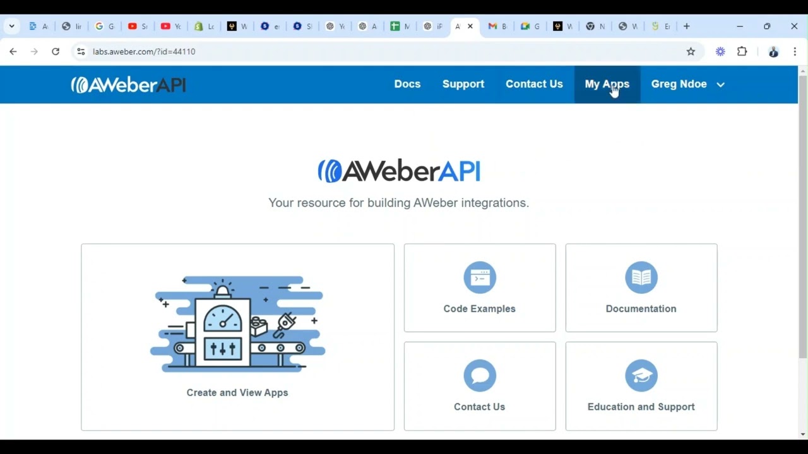The height and width of the screenshot is (454, 808).
Task: Open the Chrome profile avatar
Action: coord(773,52)
